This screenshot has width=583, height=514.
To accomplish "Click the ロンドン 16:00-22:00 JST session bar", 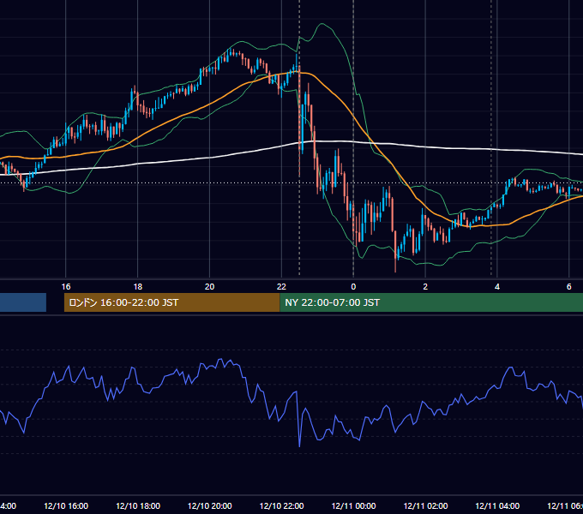I will [171, 302].
